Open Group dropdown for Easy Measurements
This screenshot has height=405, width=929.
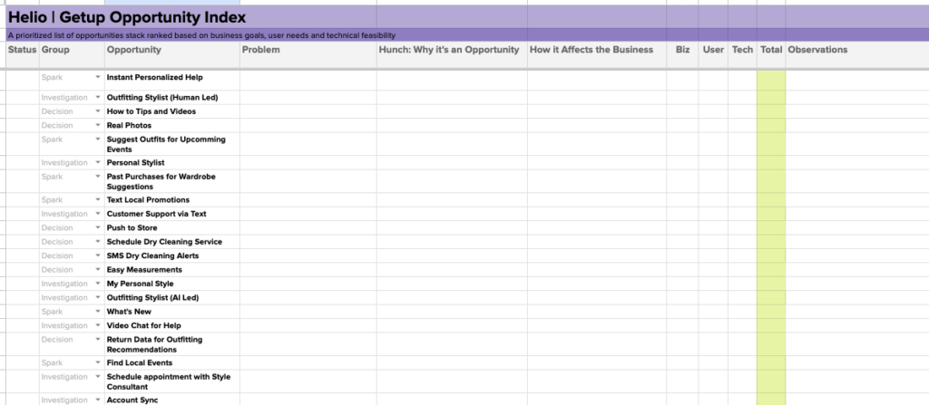click(98, 270)
